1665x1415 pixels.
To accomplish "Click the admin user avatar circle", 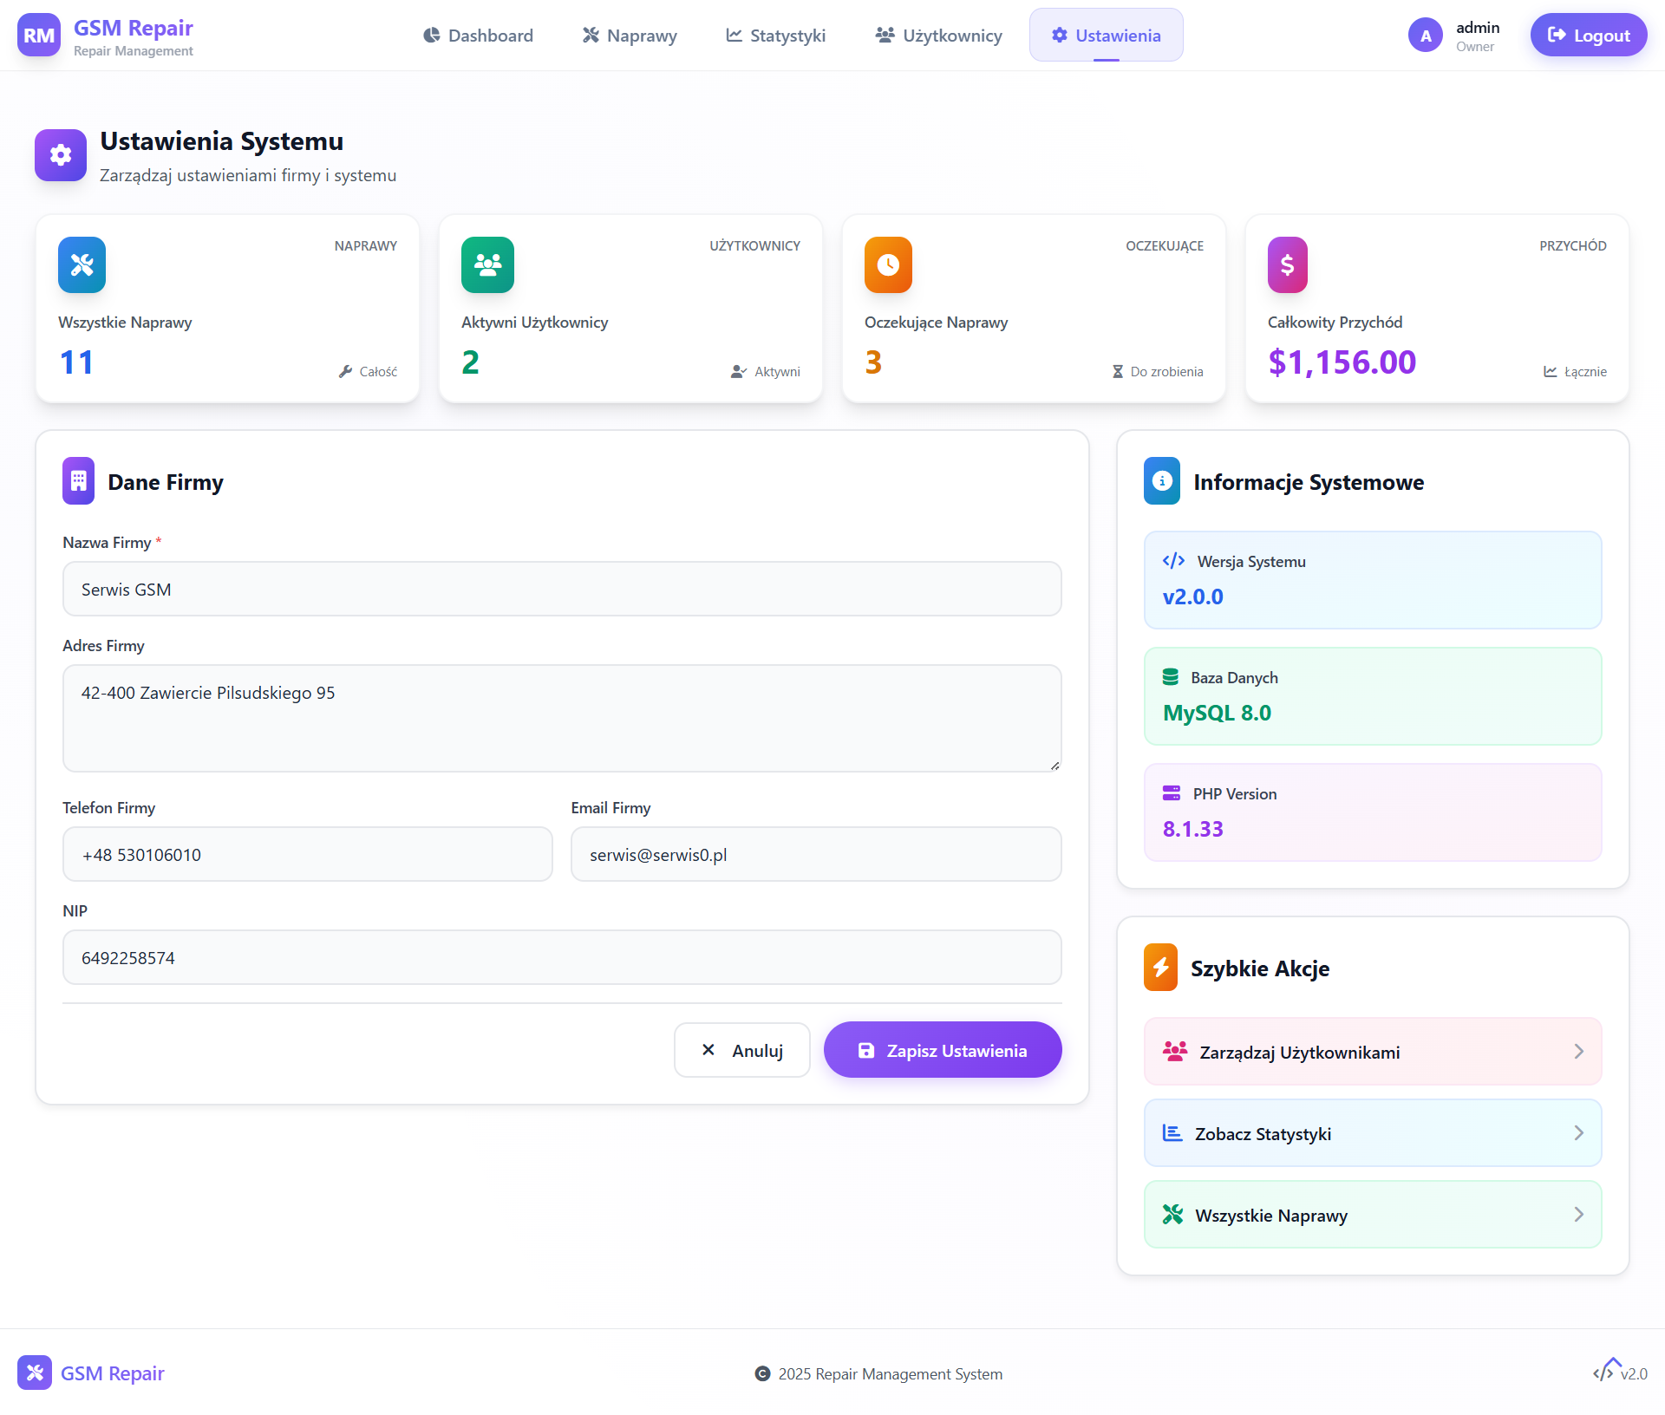I will tap(1426, 36).
